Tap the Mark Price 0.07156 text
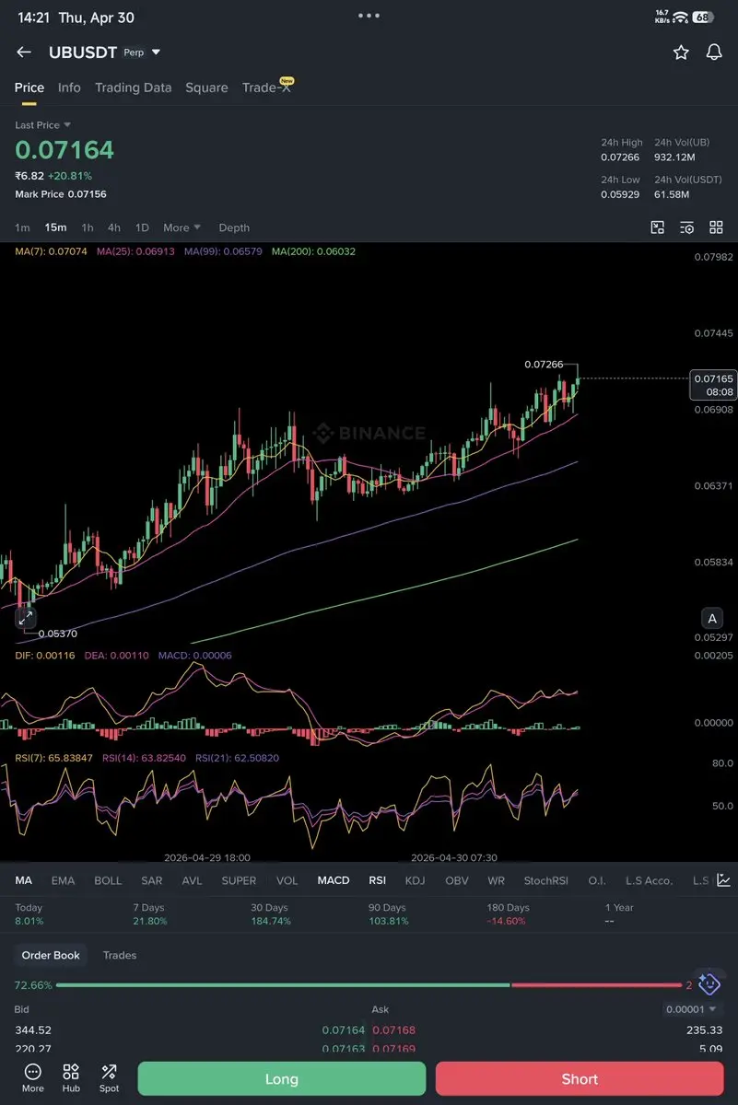This screenshot has width=738, height=1105. [x=61, y=194]
